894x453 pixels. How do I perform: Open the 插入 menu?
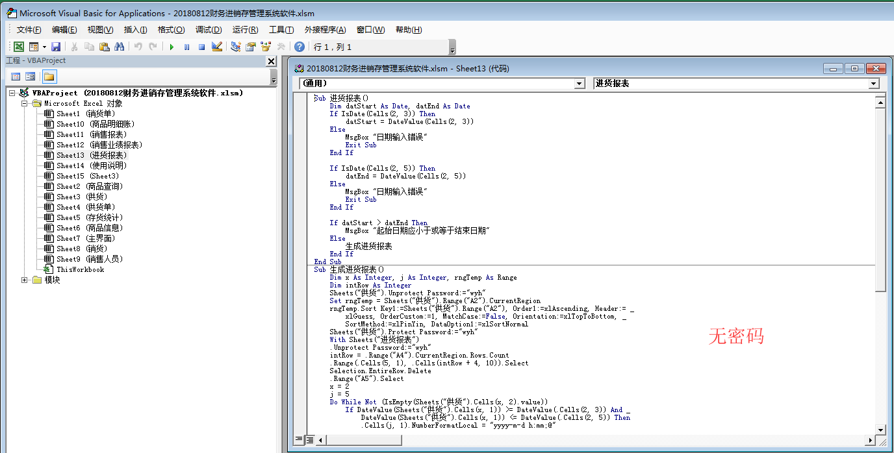135,30
